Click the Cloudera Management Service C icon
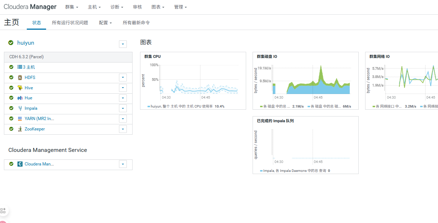 (x=20, y=164)
